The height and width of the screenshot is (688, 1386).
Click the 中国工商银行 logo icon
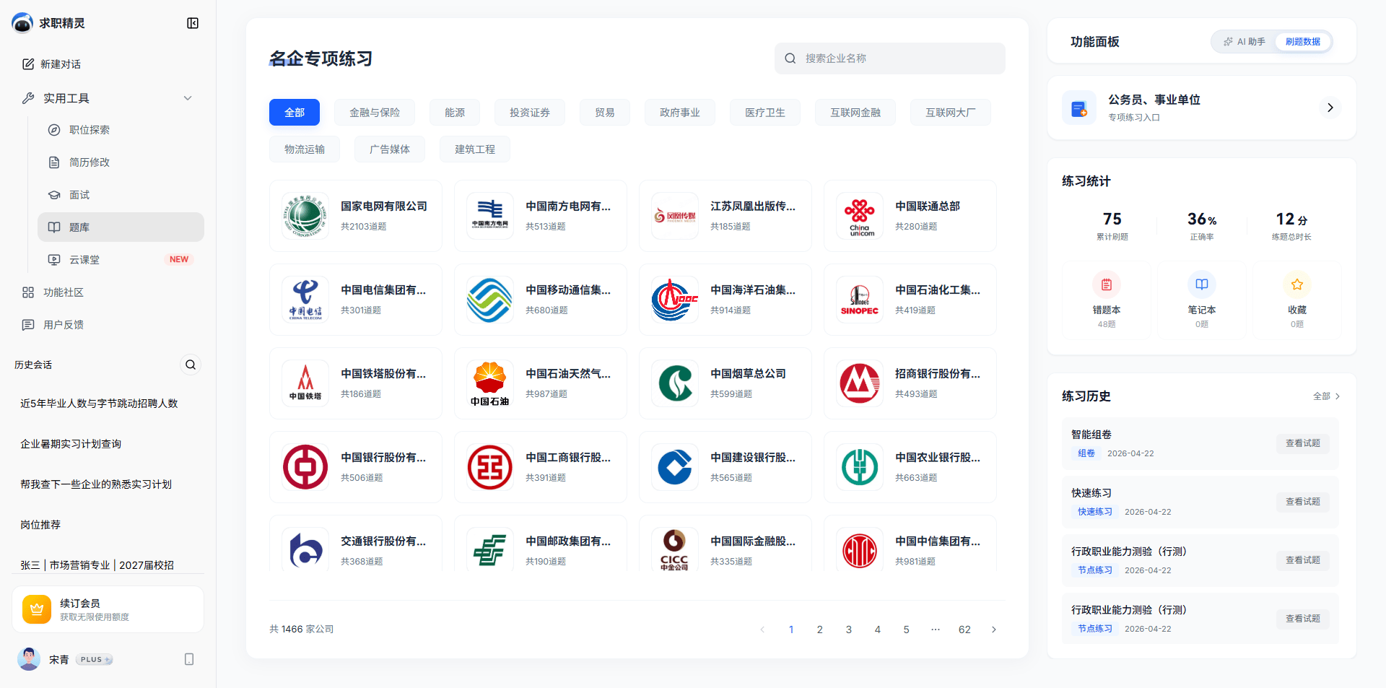[490, 467]
